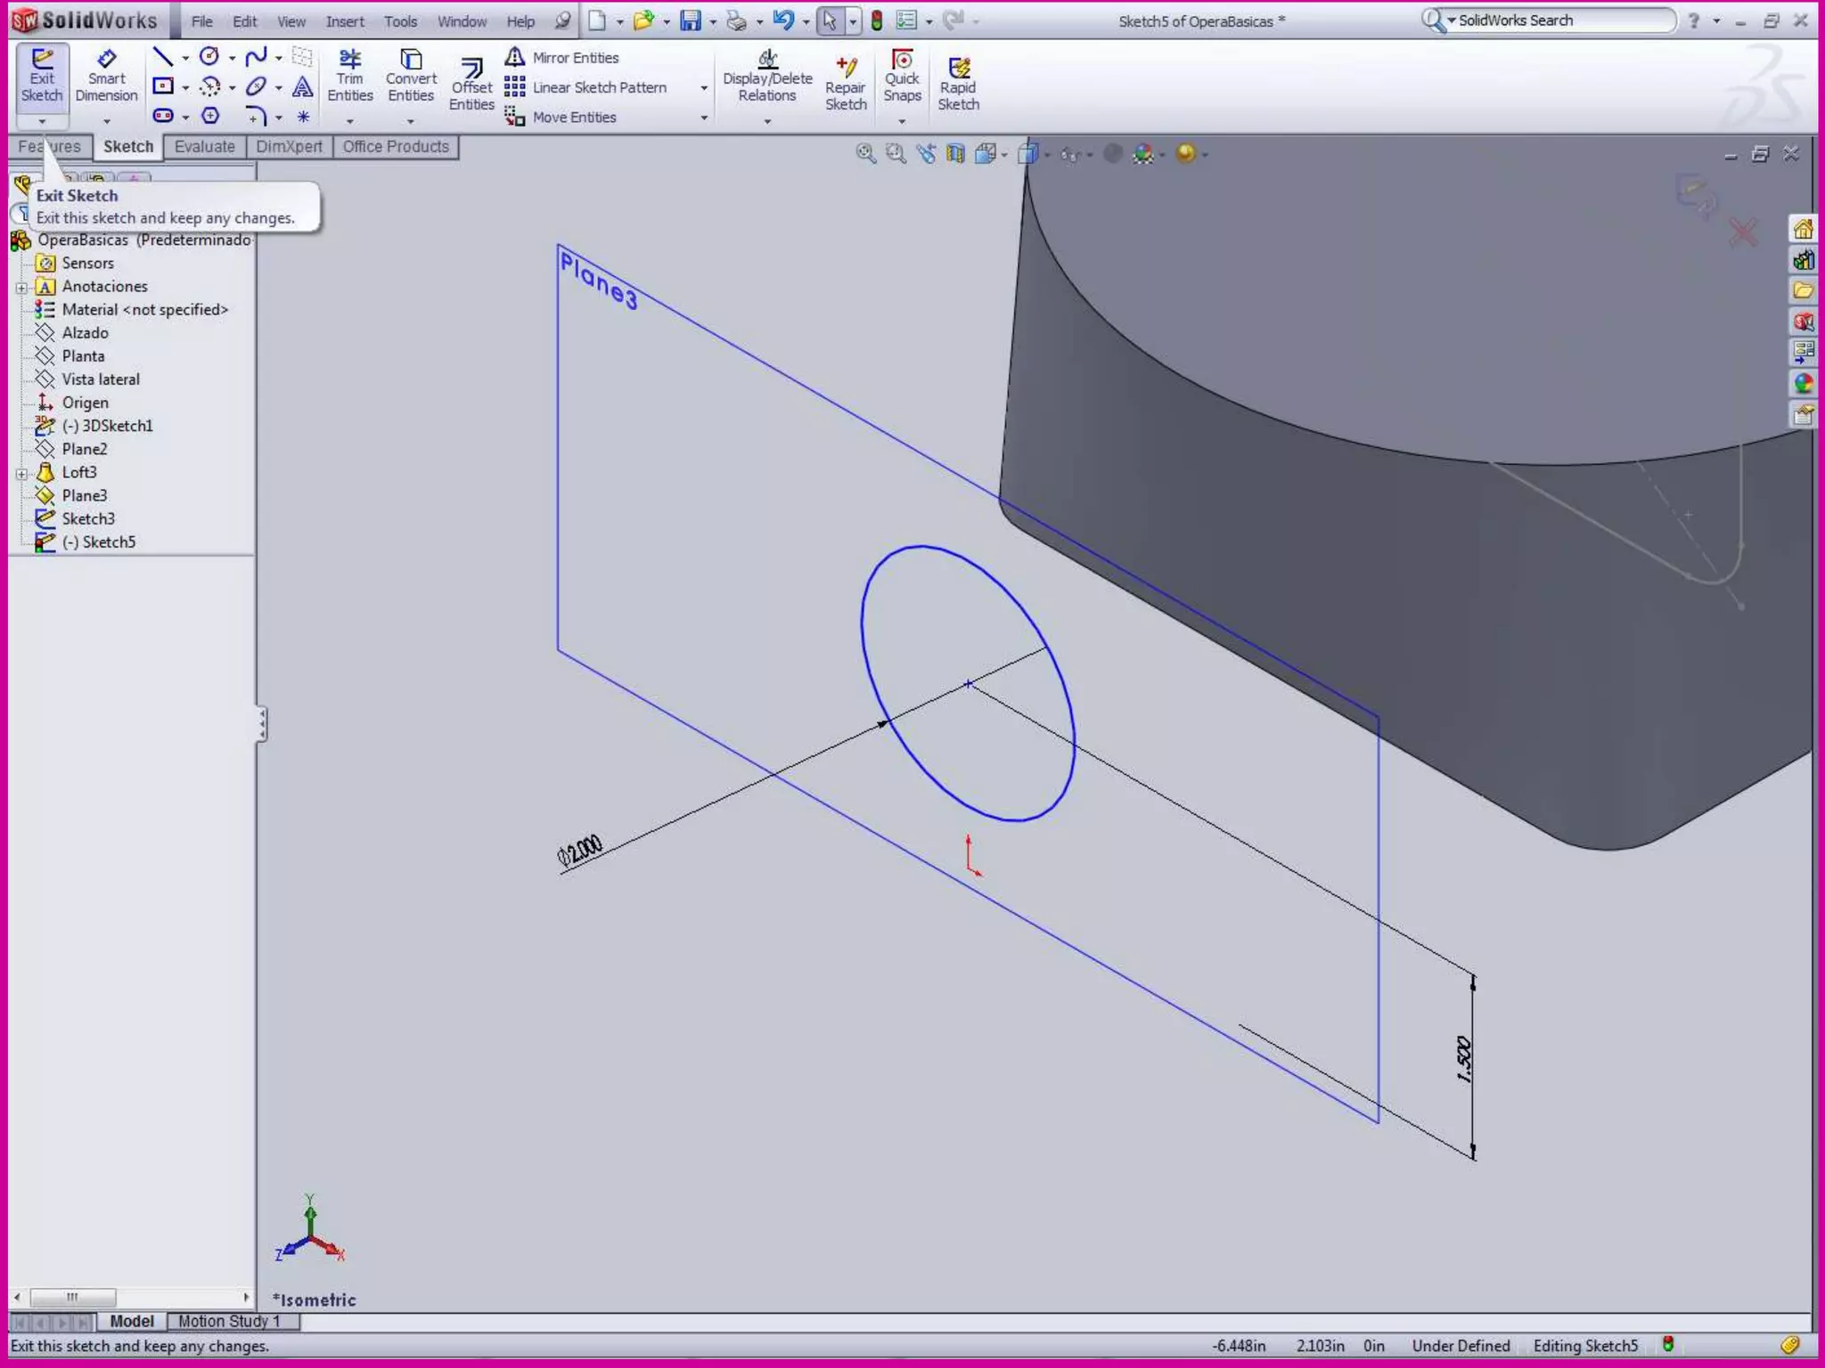Open the Insert menu
The width and height of the screenshot is (1825, 1368).
point(344,21)
